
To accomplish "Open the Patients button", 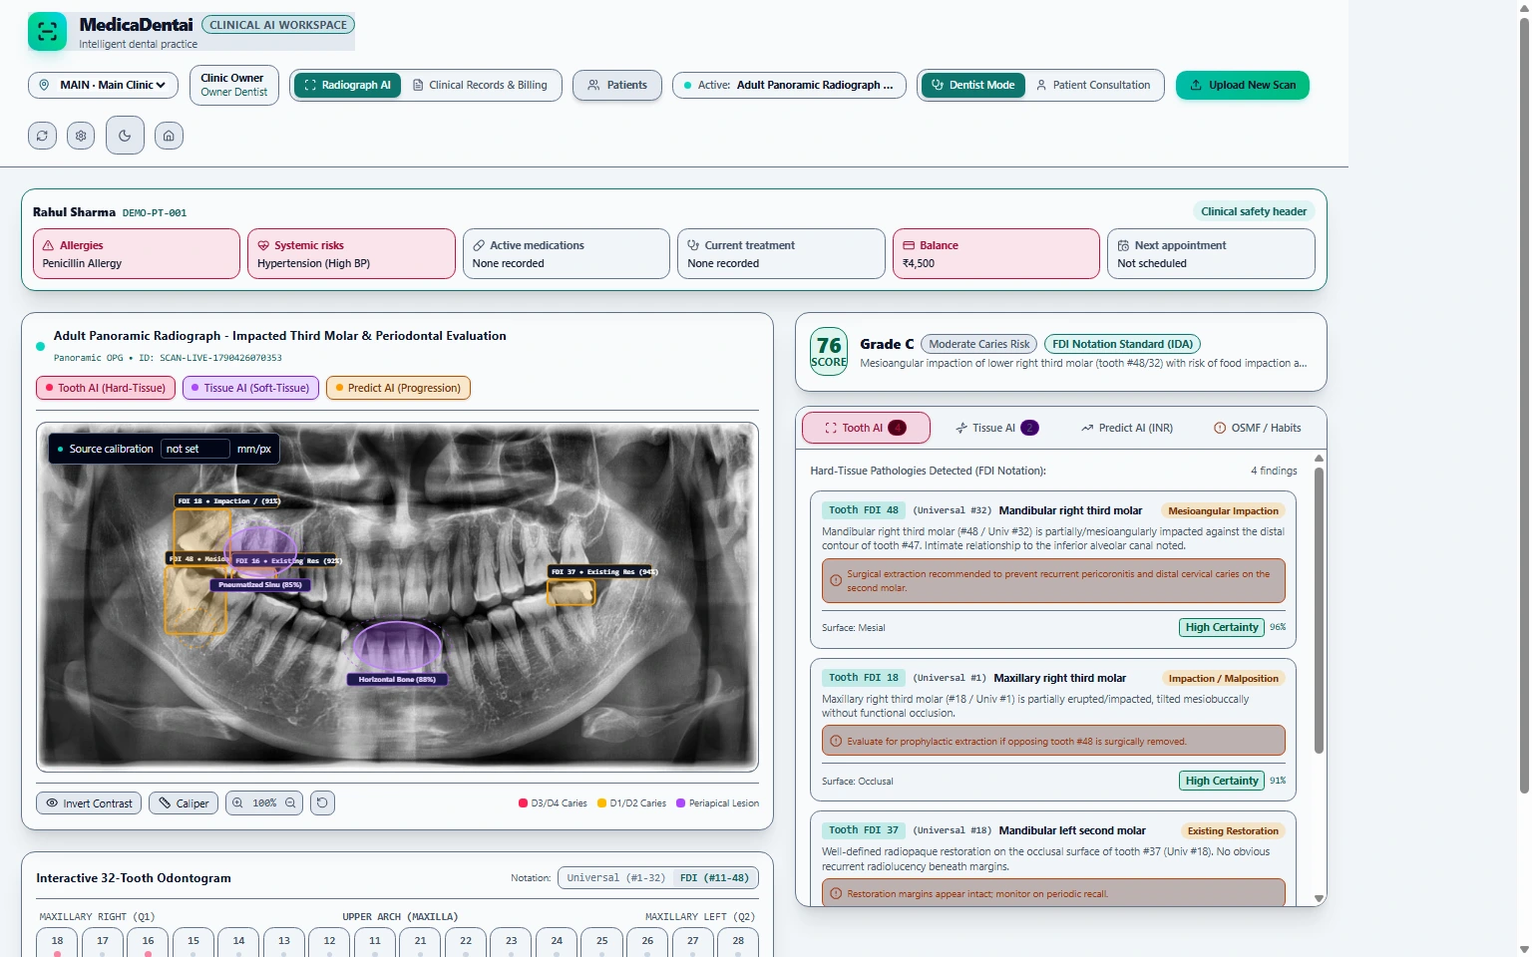I will coord(617,85).
